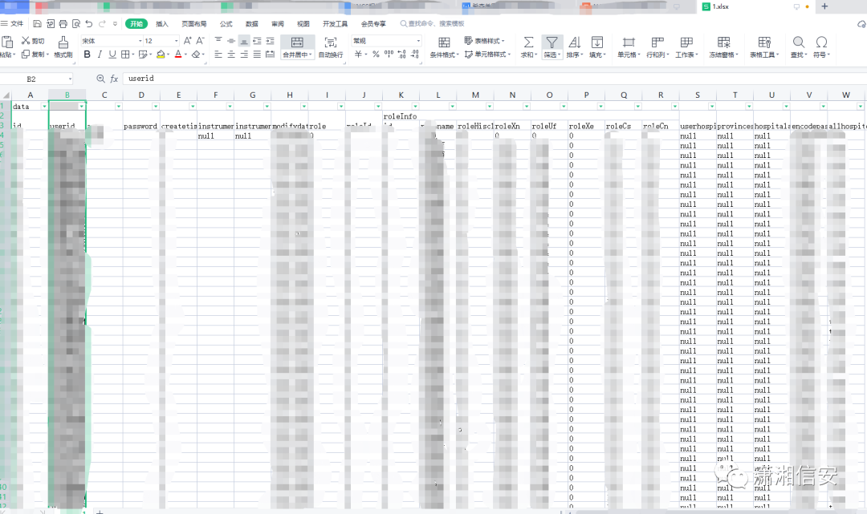
Task: Click the percent style icon
Action: point(376,54)
